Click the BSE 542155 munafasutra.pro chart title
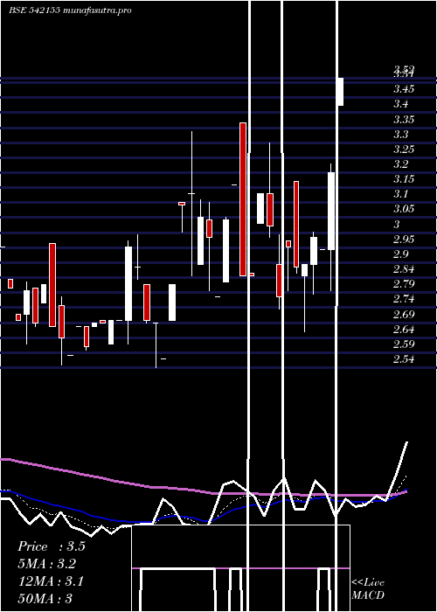Image resolution: width=437 pixels, height=612 pixels. pyautogui.click(x=70, y=10)
